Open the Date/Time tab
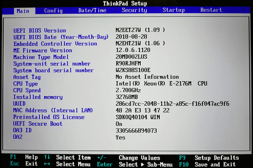This screenshot has height=168, width=253. pyautogui.click(x=92, y=11)
